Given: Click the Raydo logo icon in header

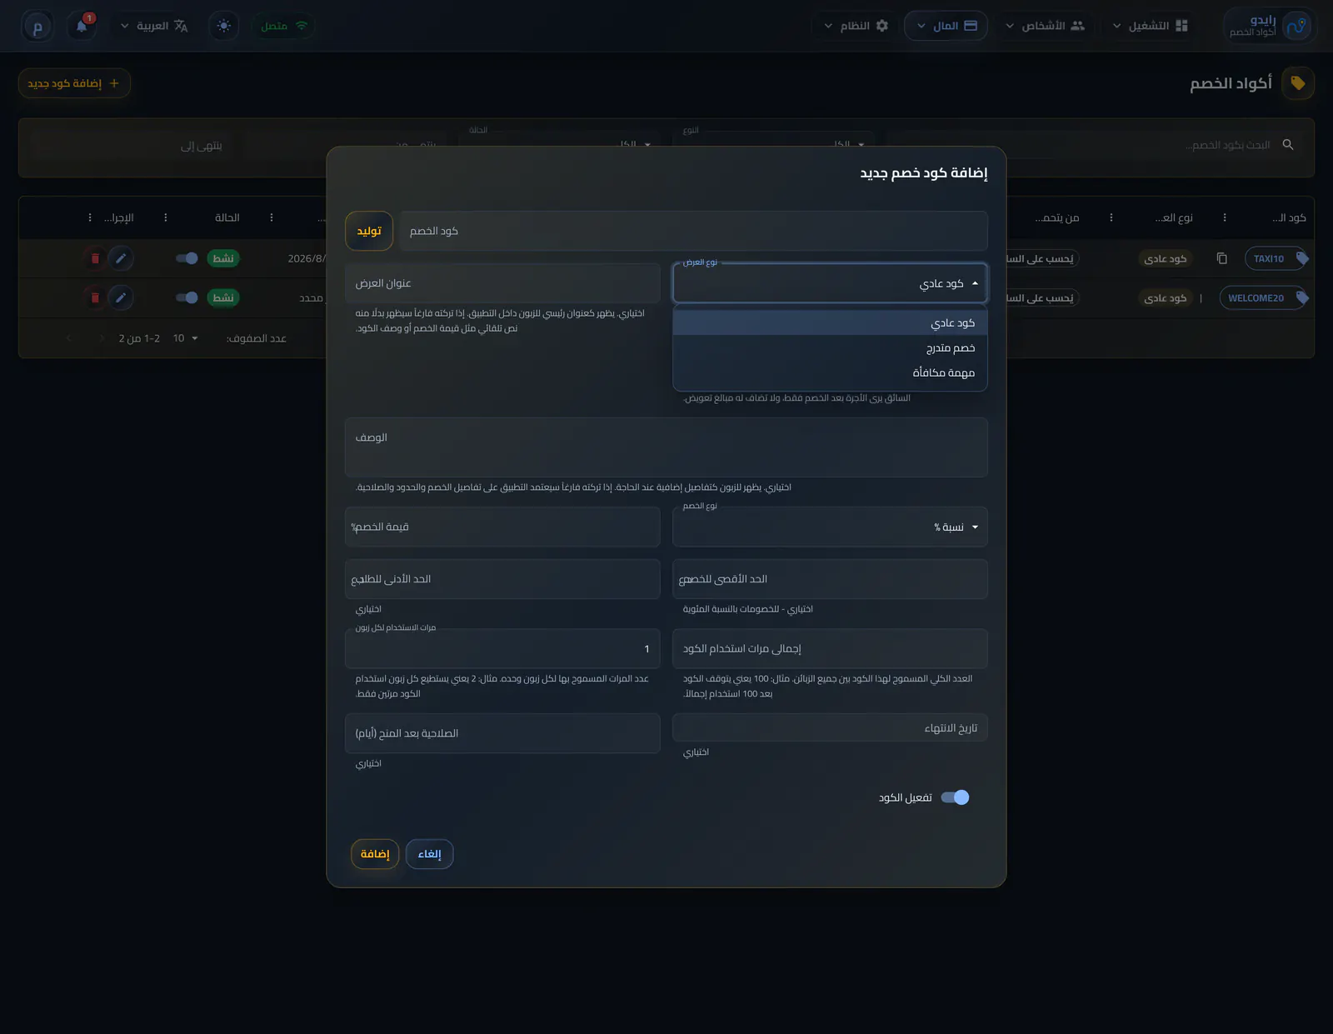Looking at the screenshot, I should coord(1296,26).
